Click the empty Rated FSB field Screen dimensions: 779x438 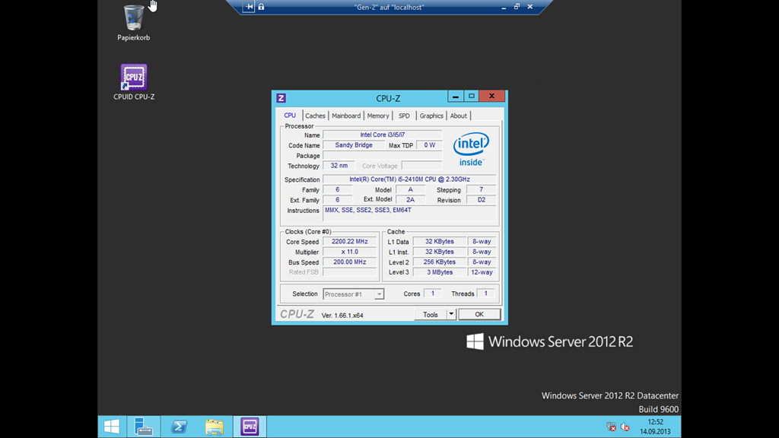click(350, 272)
